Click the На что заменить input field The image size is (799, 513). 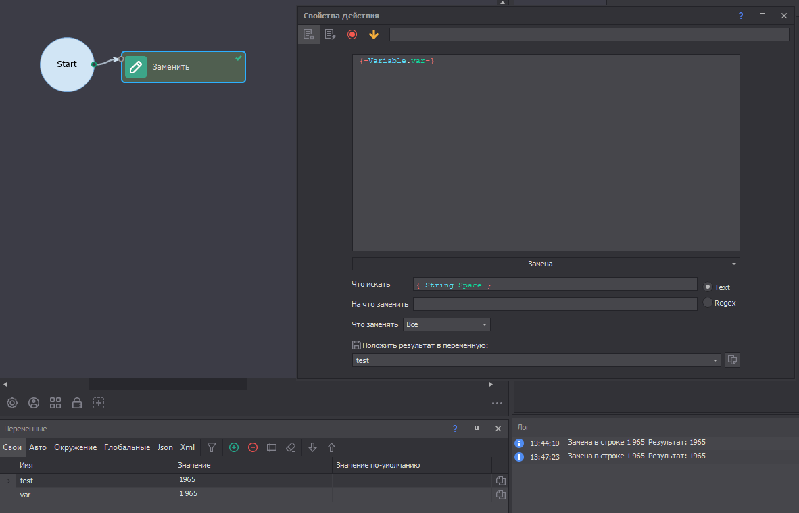(x=554, y=304)
